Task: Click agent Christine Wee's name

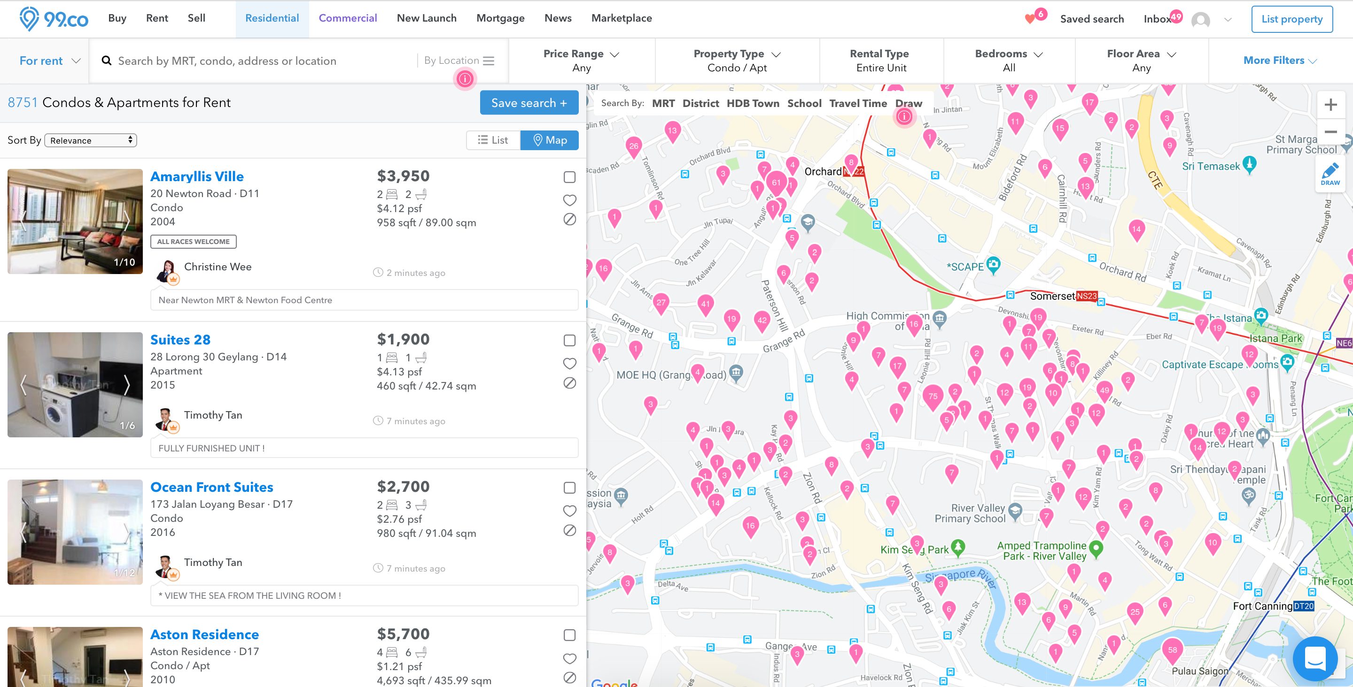Action: (218, 267)
